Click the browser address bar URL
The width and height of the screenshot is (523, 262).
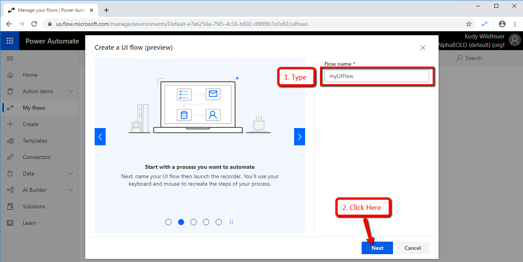point(182,24)
